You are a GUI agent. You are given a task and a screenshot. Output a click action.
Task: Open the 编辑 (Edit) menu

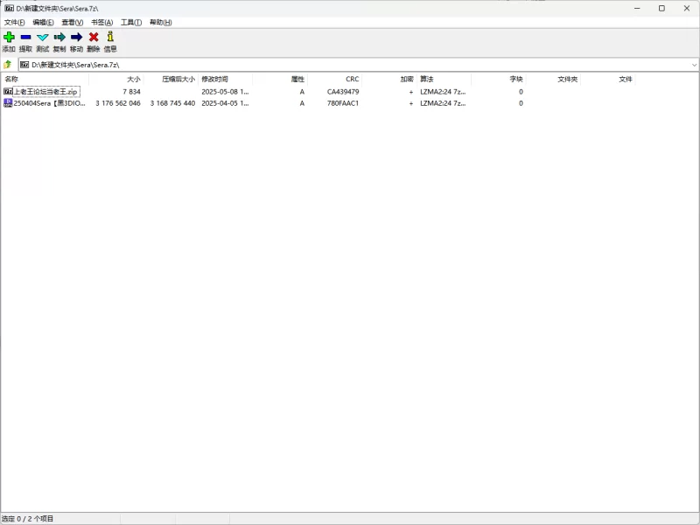coord(43,22)
